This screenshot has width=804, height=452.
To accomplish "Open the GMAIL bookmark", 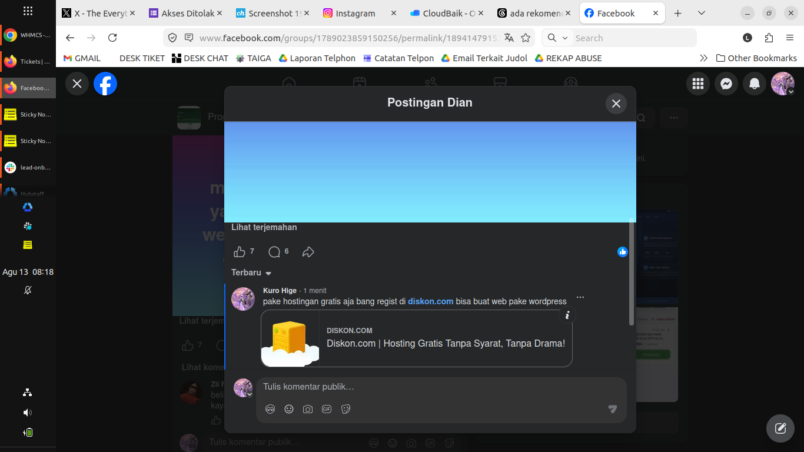I will coord(82,58).
